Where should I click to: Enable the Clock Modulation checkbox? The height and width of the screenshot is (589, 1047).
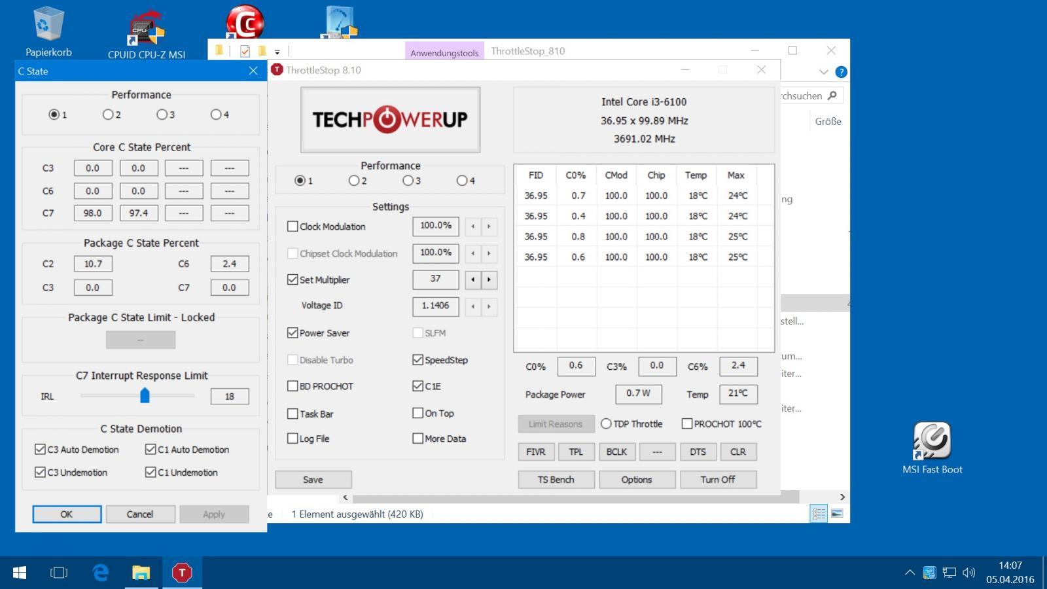tap(293, 226)
